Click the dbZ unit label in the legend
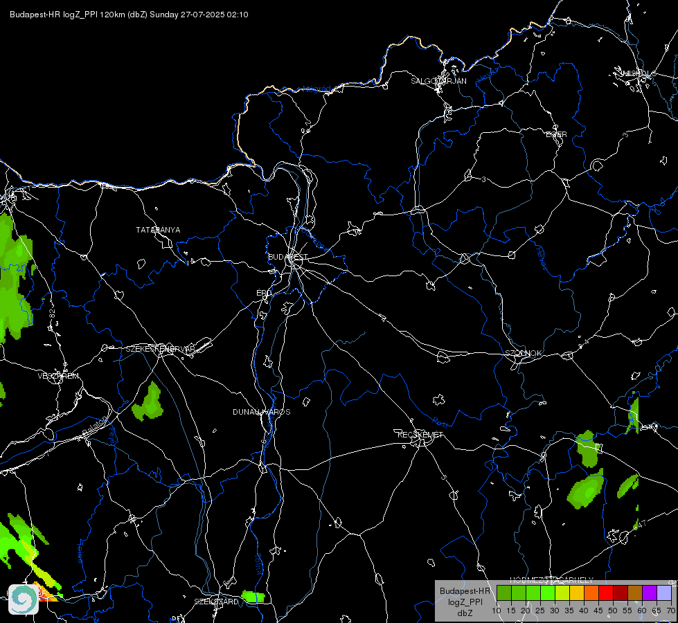This screenshot has height=623, width=678. pos(465,613)
